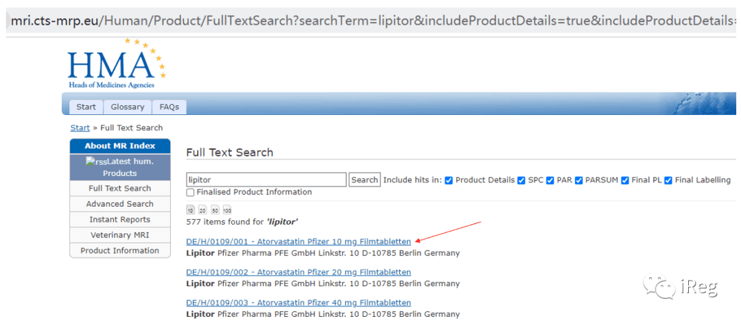The width and height of the screenshot is (741, 321).
Task: Open DE/H/0109/003 Atorvastatin 40 mg link
Action: pyautogui.click(x=298, y=303)
